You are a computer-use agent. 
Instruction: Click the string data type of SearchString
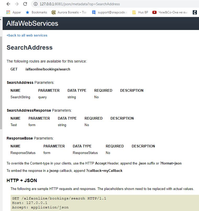(x=71, y=97)
